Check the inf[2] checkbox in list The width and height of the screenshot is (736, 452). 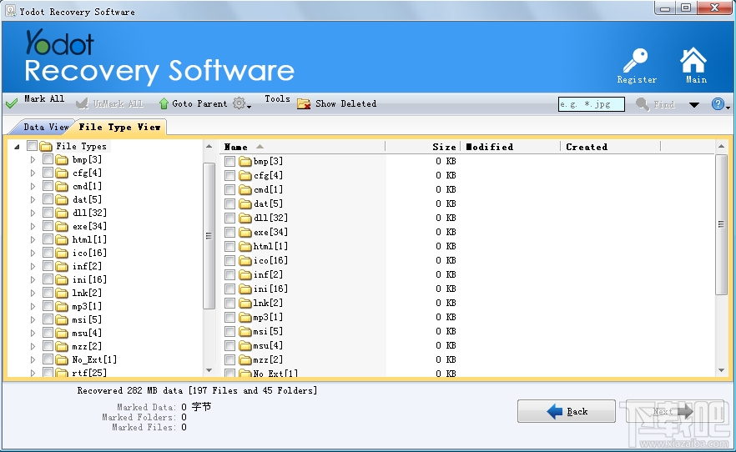[229, 274]
